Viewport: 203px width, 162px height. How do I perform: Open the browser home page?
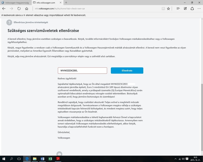tap(27, 9)
